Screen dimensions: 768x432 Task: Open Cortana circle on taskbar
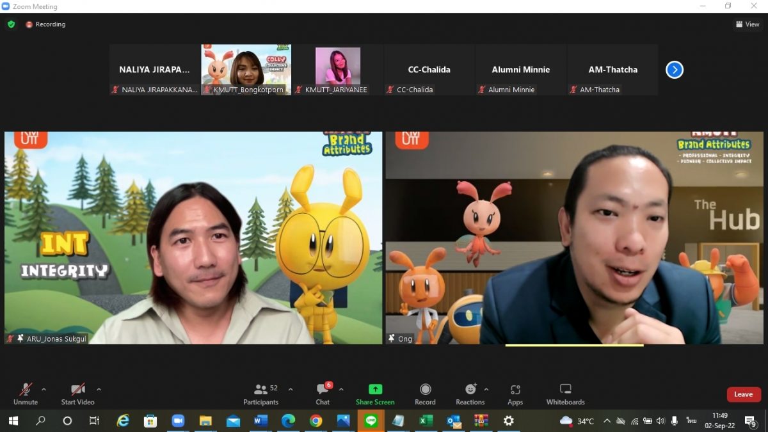[67, 420]
